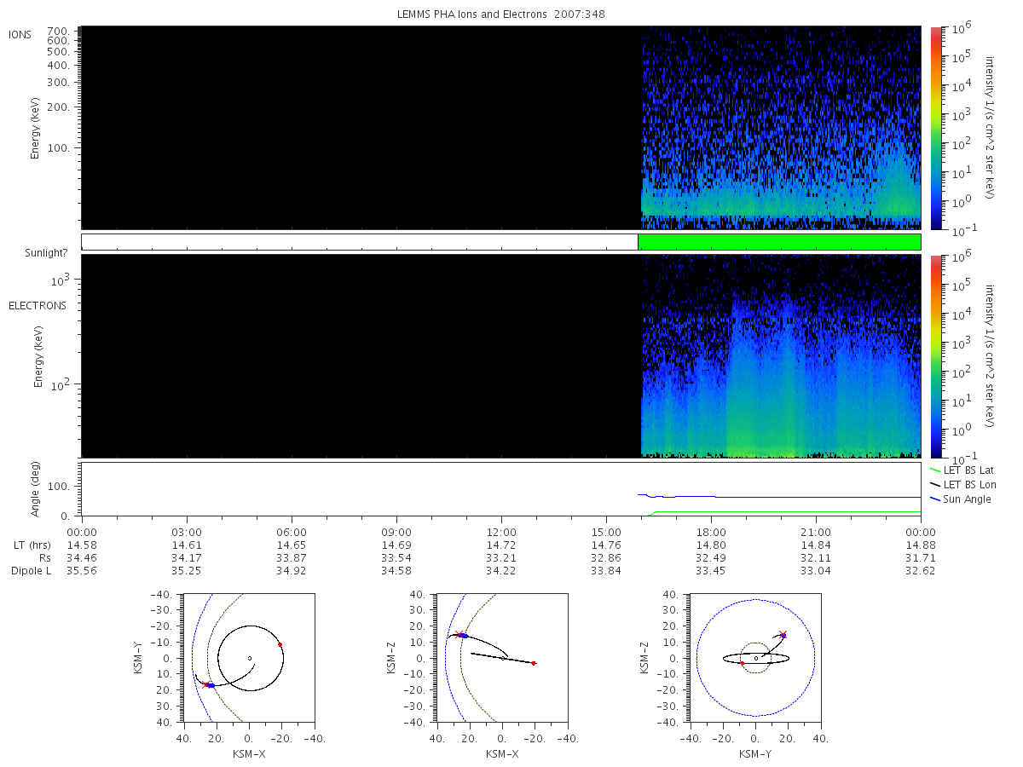Click the green LET BS Lat legend line
This screenshot has width=1023, height=767.
[x=935, y=470]
